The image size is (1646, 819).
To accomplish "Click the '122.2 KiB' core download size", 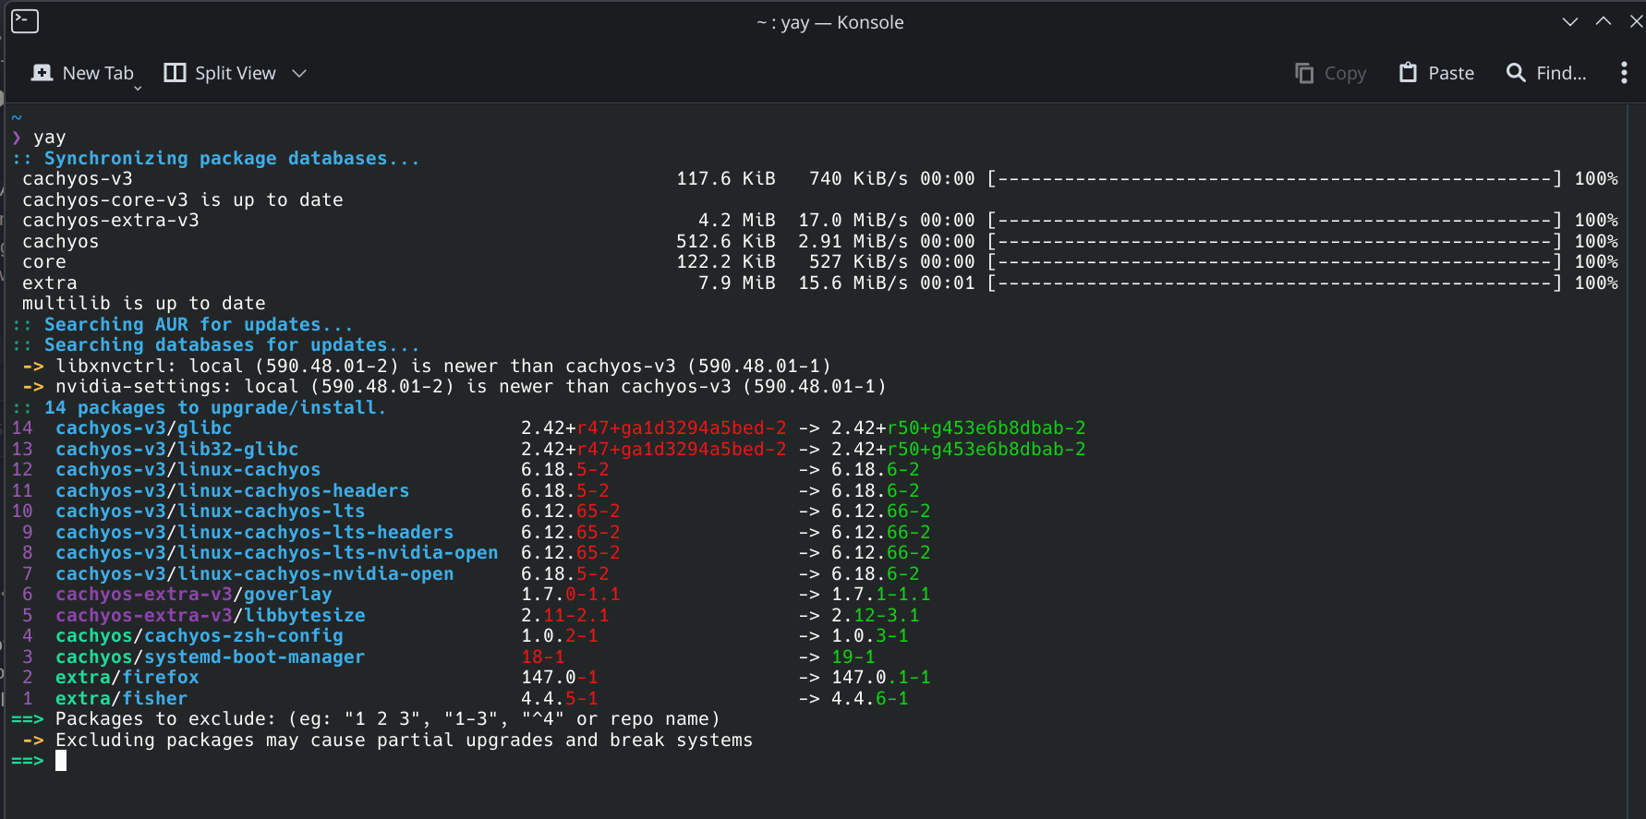I will coord(725,262).
